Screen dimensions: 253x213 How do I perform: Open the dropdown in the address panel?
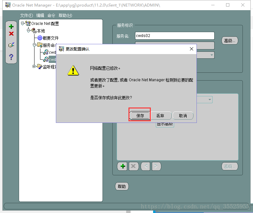[210, 100]
